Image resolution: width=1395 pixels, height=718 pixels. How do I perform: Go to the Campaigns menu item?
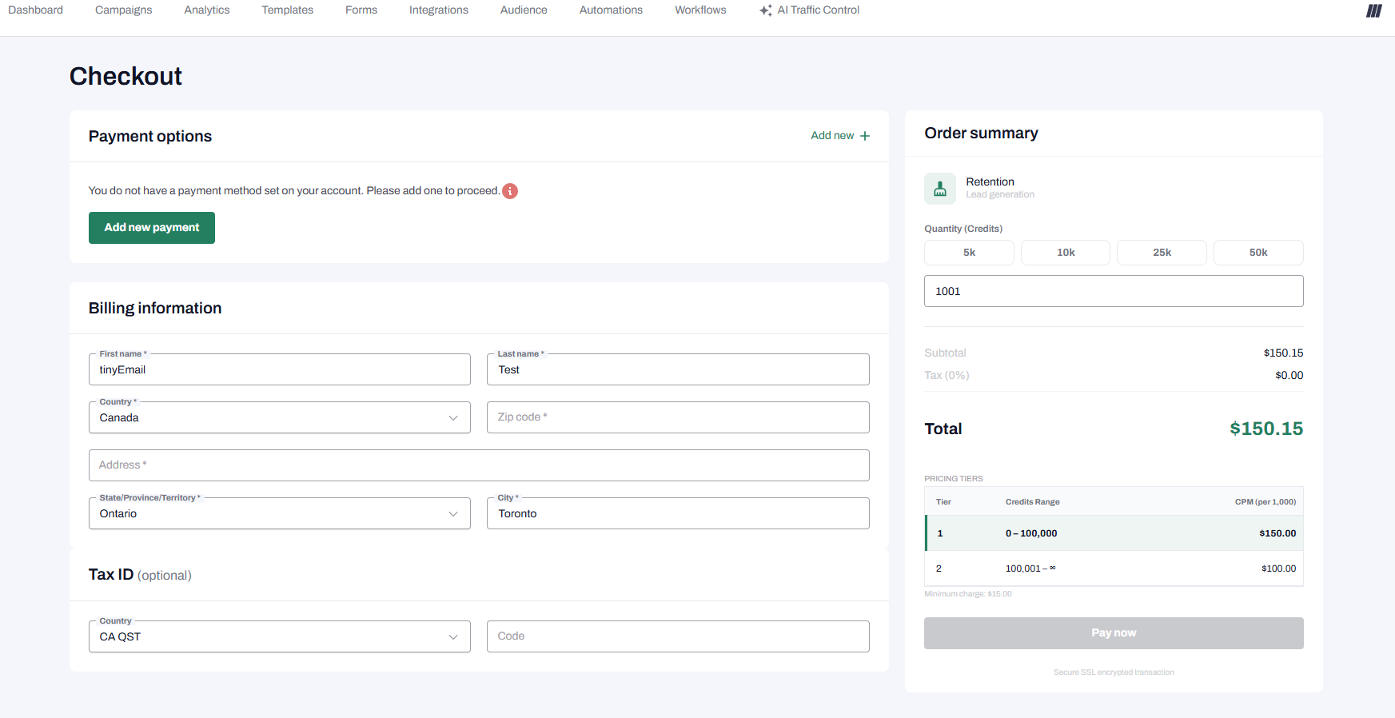[123, 10]
